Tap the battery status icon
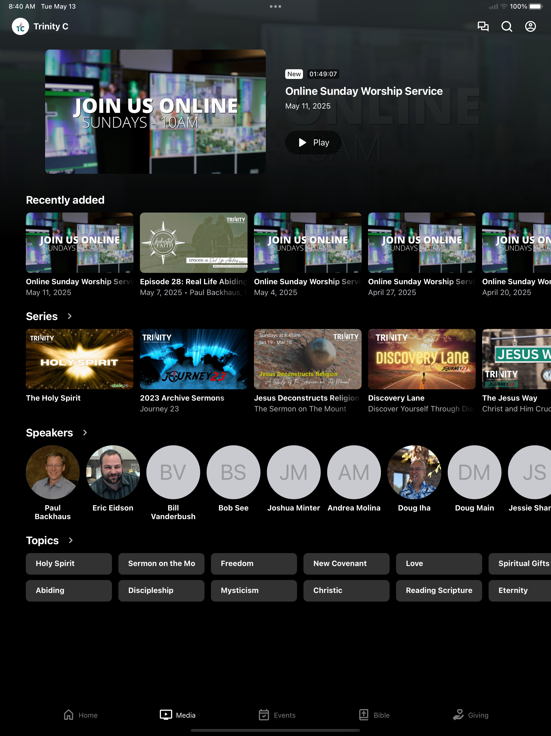This screenshot has height=736, width=551. [536, 6]
